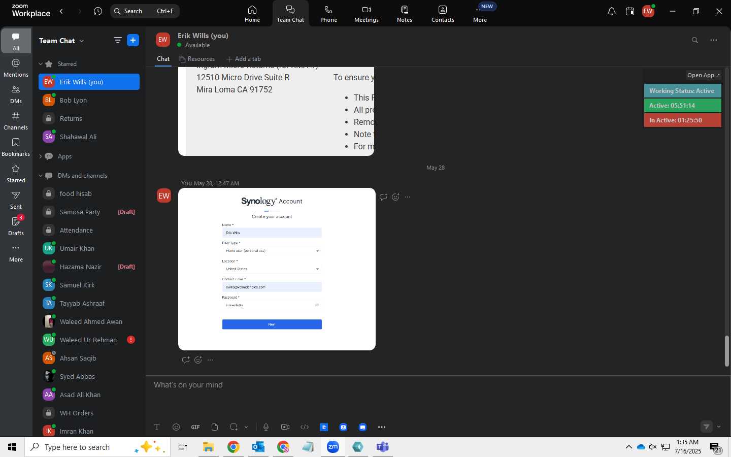The width and height of the screenshot is (731, 457).
Task: Open the Attendance channel
Action: click(x=89, y=230)
